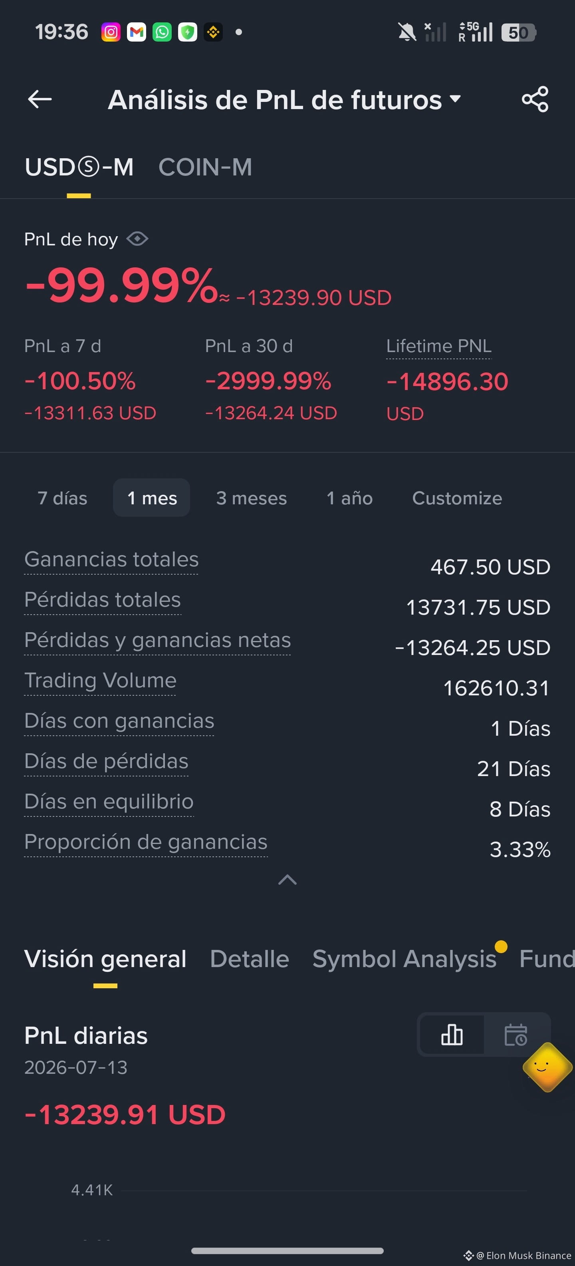Open the Symbol Analysis tab

(x=404, y=959)
